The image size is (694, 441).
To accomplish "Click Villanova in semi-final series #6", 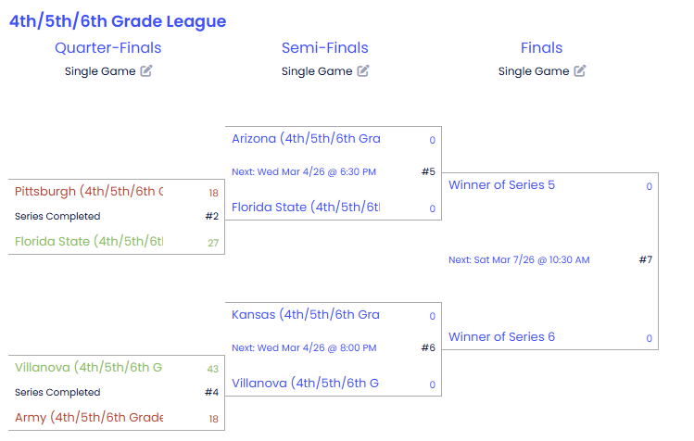I will (x=306, y=384).
